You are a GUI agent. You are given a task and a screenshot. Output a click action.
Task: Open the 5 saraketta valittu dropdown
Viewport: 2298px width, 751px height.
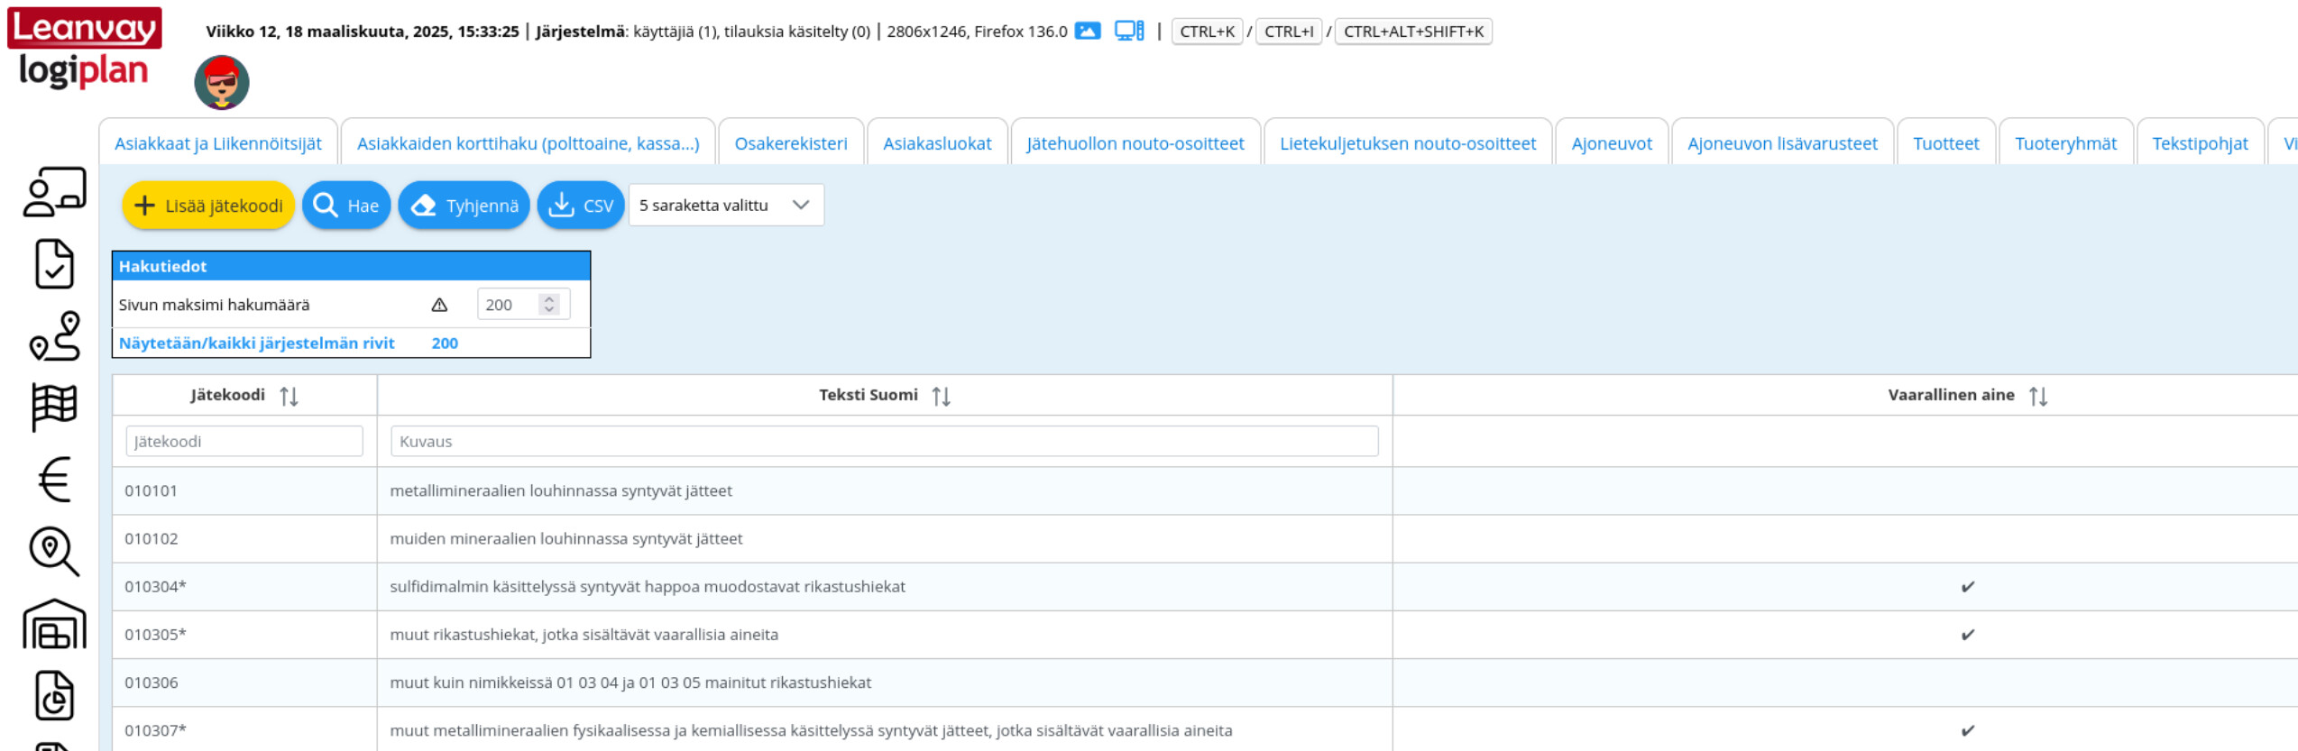(x=726, y=206)
